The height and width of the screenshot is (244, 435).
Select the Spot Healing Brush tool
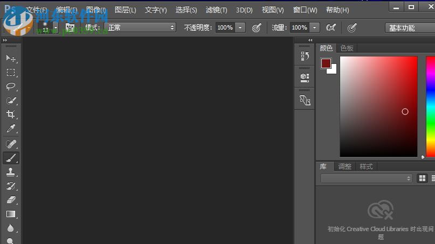(11, 144)
